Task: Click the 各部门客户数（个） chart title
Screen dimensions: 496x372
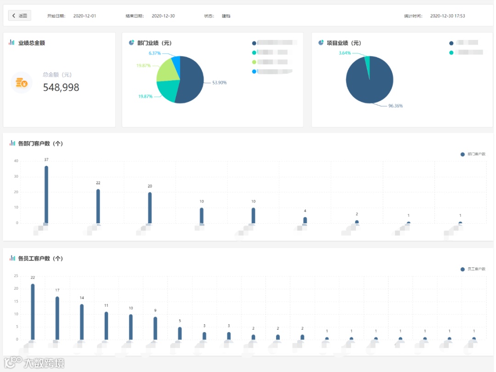Action: [40, 143]
